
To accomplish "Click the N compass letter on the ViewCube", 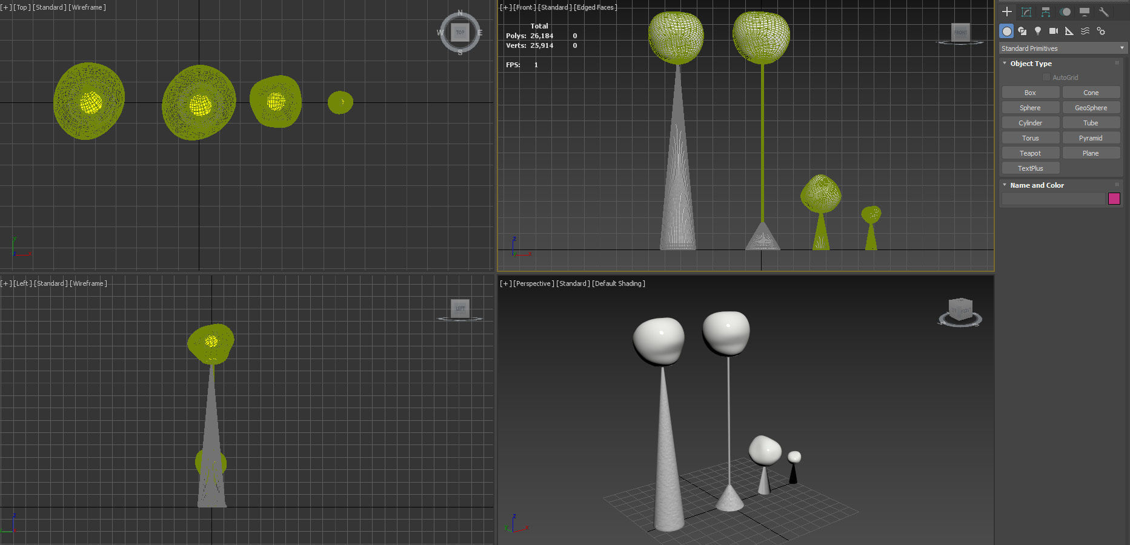I will click(x=460, y=13).
